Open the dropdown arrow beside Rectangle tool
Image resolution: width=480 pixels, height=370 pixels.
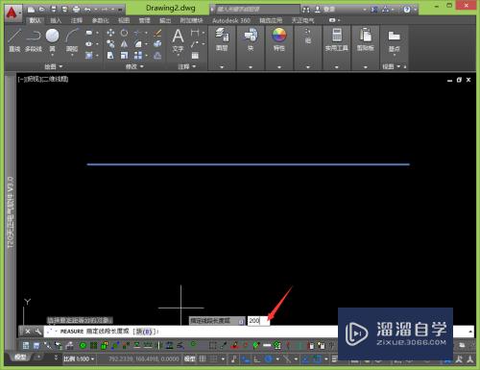pyautogui.click(x=97, y=33)
